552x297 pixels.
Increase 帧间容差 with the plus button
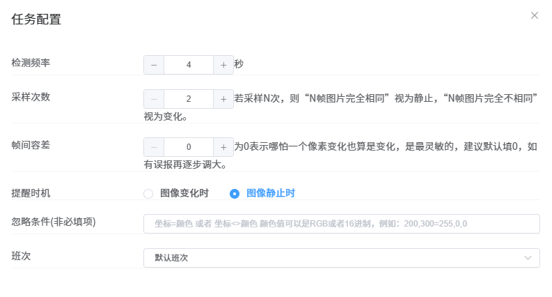(223, 147)
